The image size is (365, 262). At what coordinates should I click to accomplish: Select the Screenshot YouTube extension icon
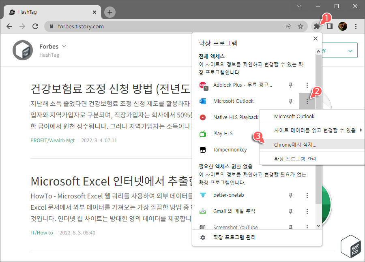click(x=203, y=227)
